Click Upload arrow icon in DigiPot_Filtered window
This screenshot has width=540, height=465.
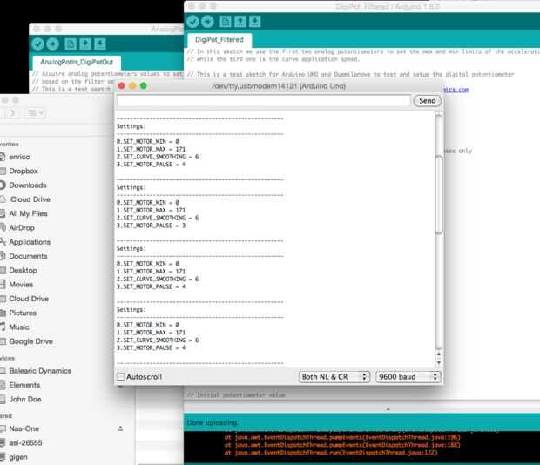(207, 22)
